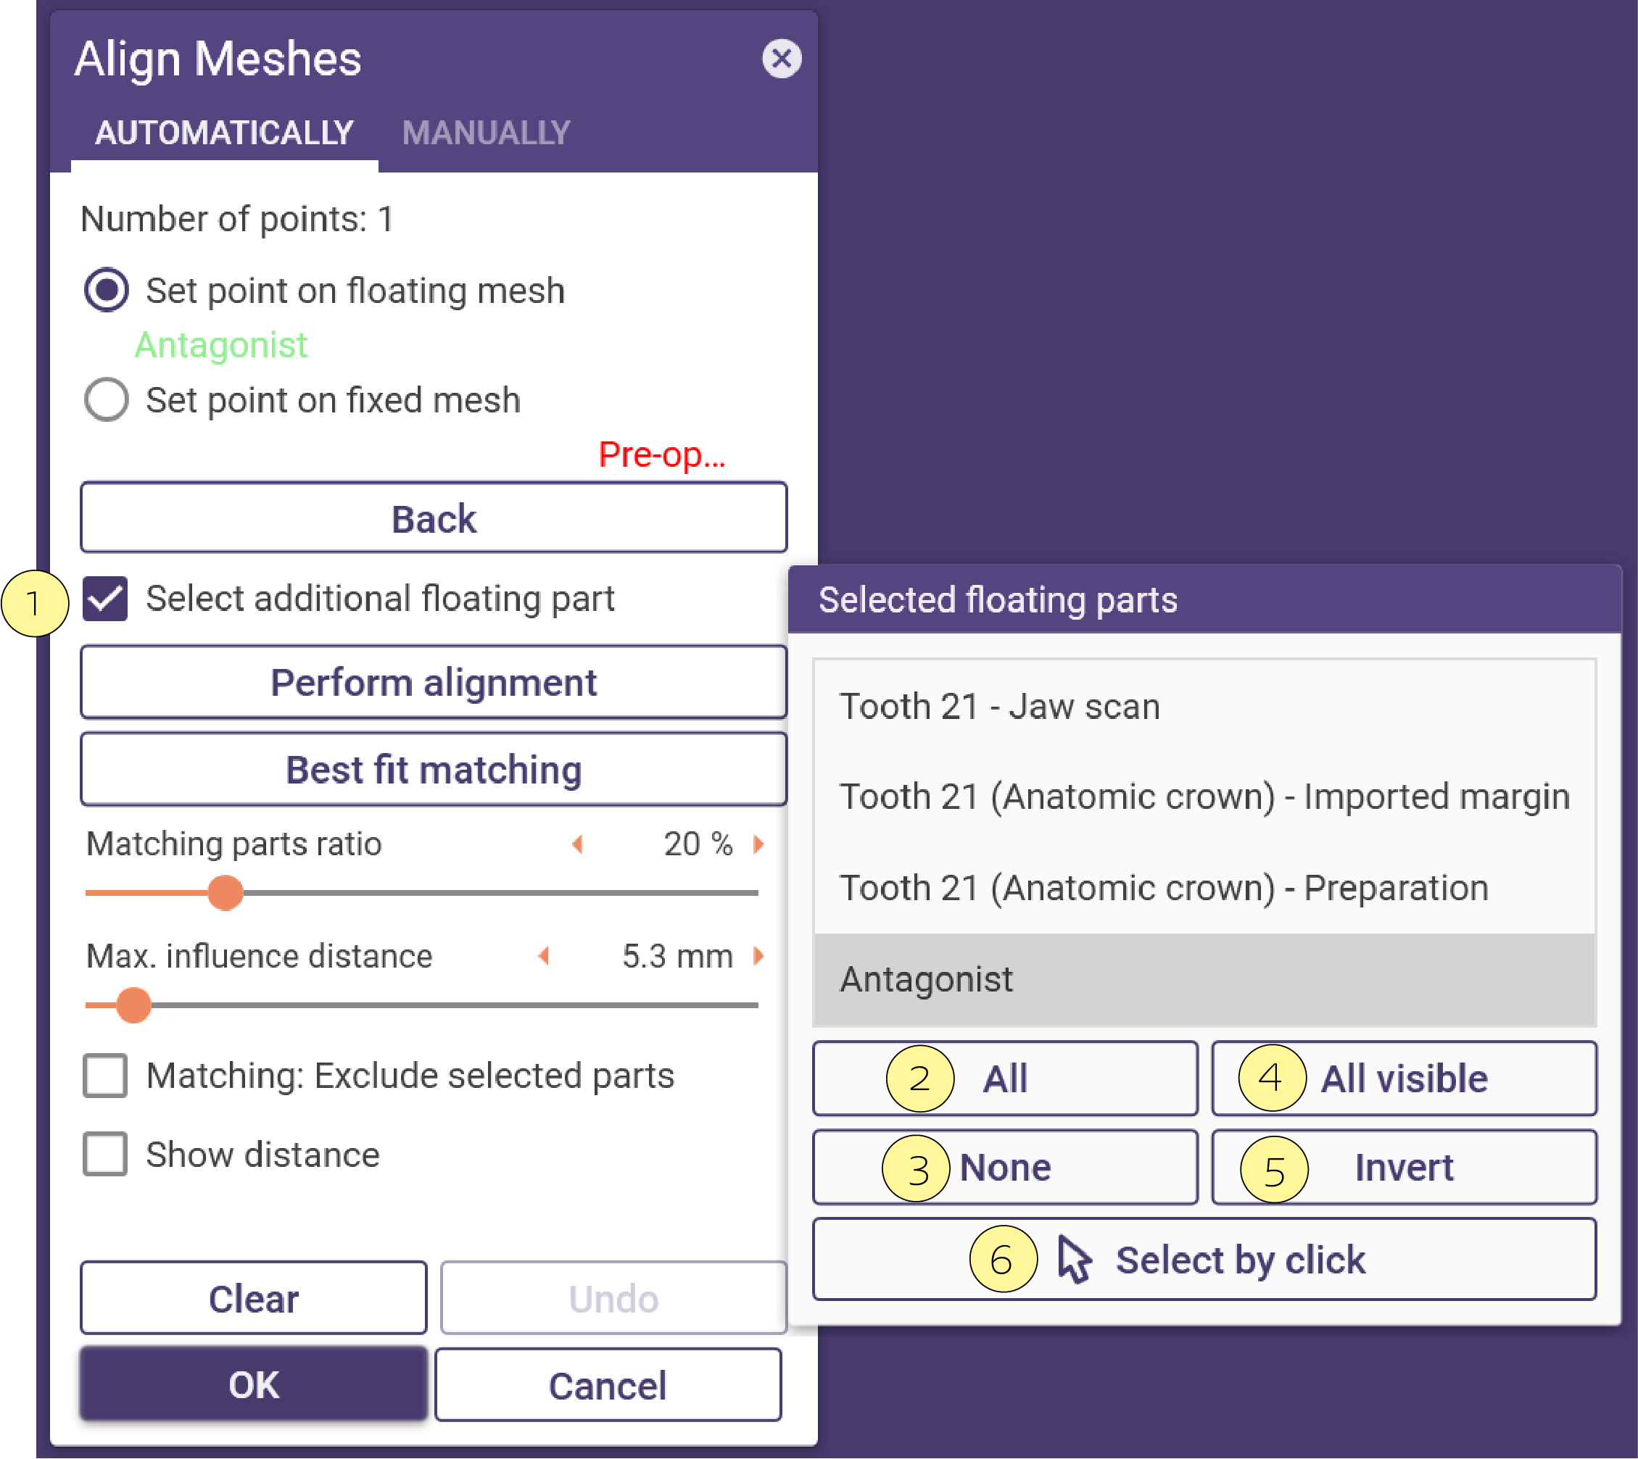The image size is (1638, 1459).
Task: Increase Matching parts ratio with right arrow
Action: 758,844
